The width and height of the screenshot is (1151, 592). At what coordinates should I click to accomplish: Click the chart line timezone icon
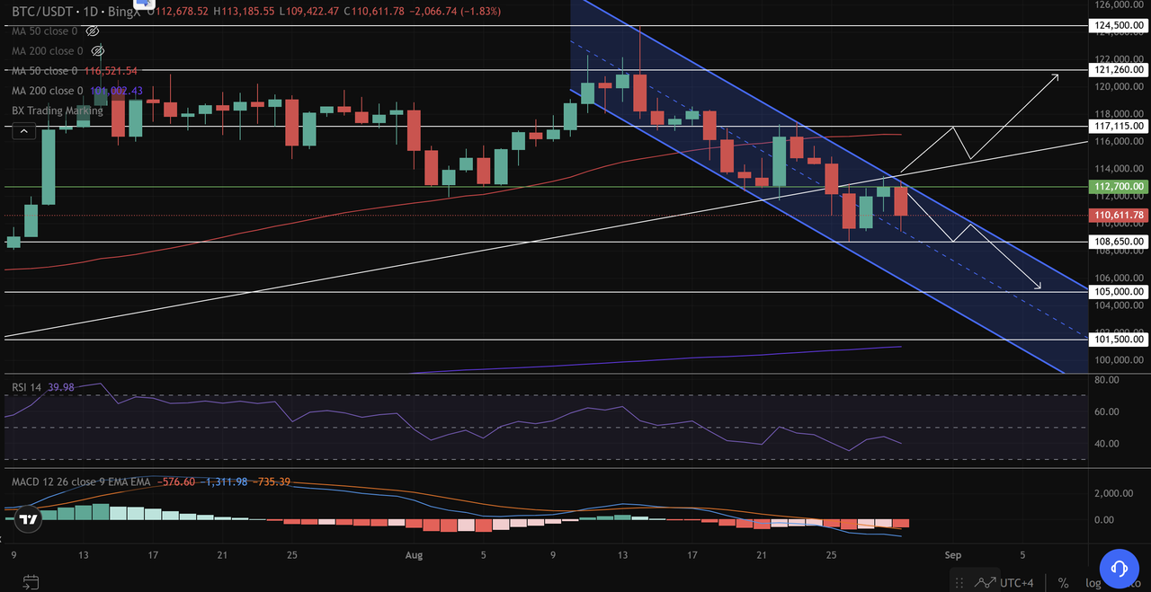pyautogui.click(x=984, y=581)
